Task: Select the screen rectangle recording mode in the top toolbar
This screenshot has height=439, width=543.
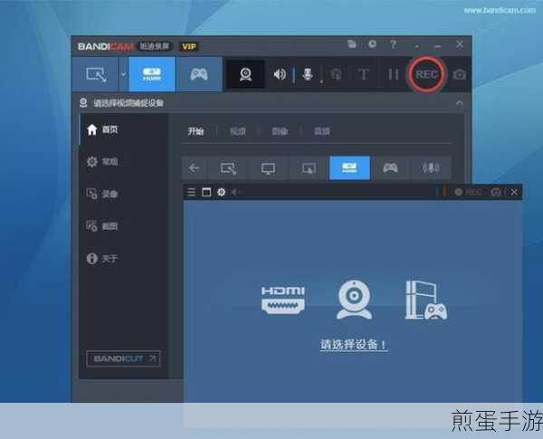Action: (x=96, y=74)
